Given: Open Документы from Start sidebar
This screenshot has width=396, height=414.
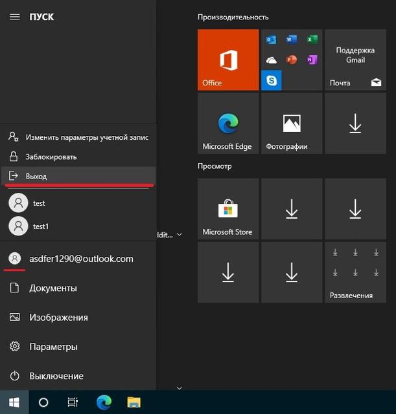Looking at the screenshot, I should point(78,288).
